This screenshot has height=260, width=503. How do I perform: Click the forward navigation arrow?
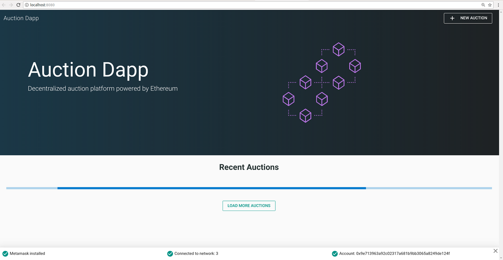[x=11, y=5]
